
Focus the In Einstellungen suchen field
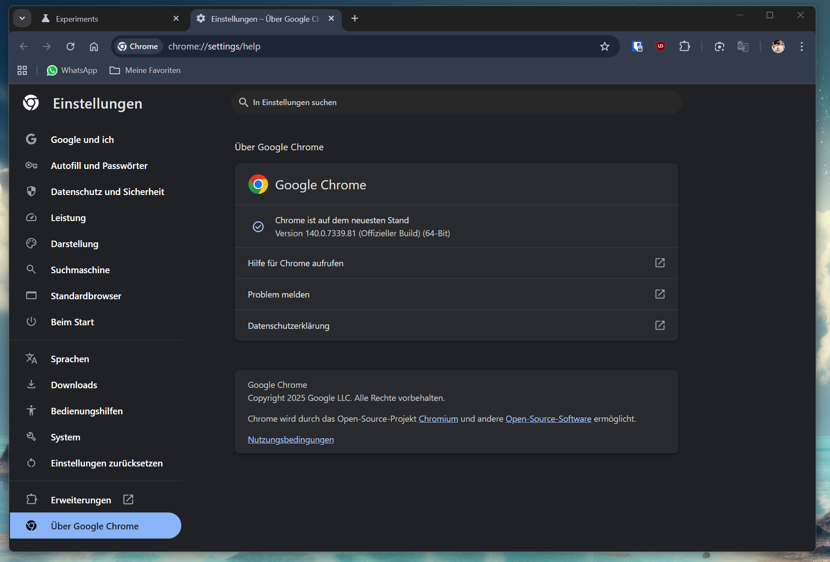457,102
